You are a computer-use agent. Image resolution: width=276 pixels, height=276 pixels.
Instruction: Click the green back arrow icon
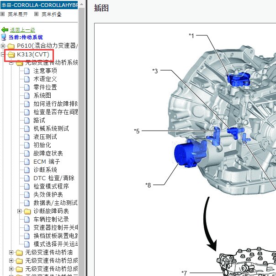5,30
